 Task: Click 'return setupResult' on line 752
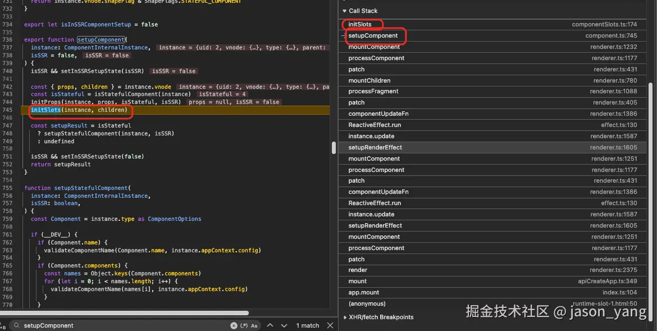[61, 165]
